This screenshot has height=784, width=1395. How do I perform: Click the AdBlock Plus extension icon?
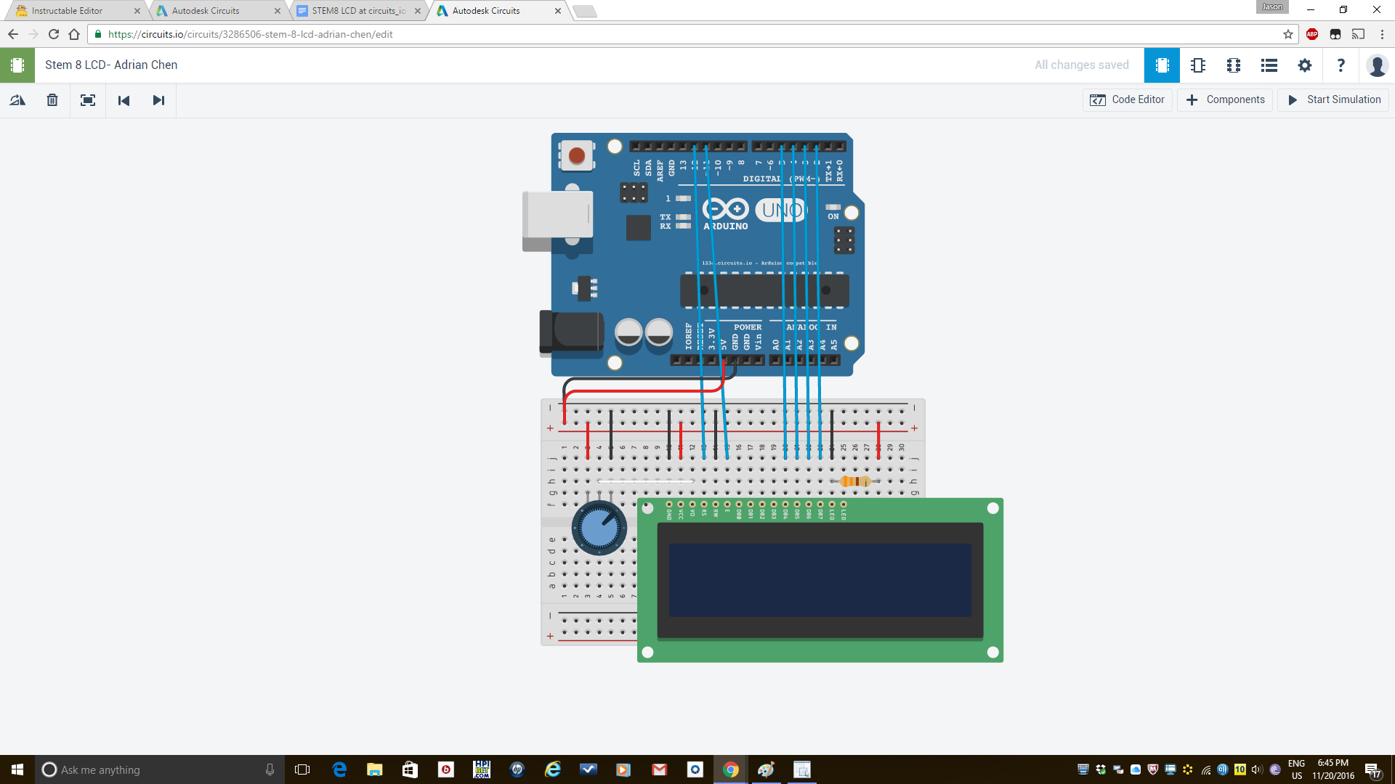(1312, 34)
